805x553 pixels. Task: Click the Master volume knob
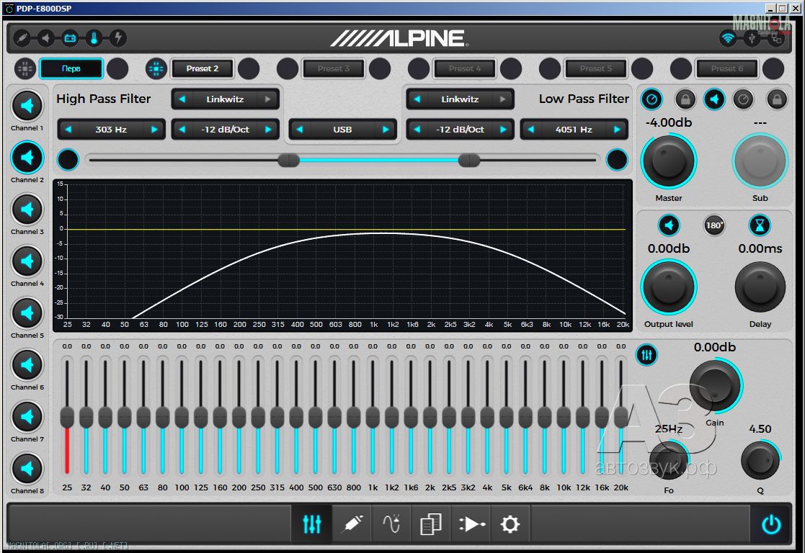[x=669, y=161]
